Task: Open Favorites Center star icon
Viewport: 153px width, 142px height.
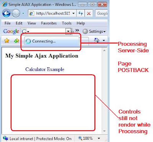Action: pyautogui.click(x=7, y=41)
